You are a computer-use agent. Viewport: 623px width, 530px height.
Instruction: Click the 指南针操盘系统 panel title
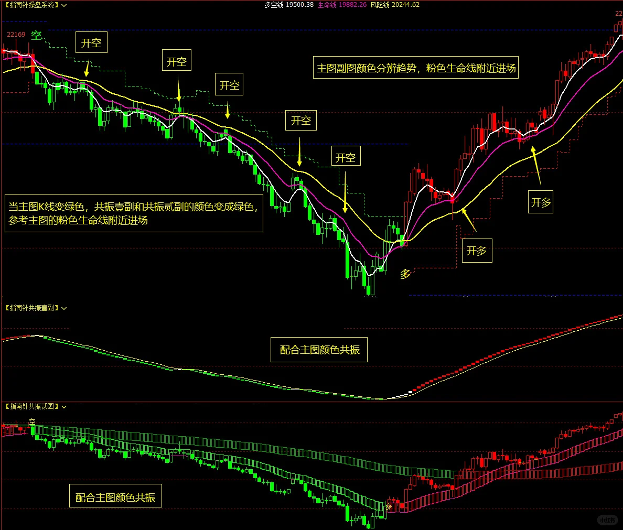(x=32, y=5)
